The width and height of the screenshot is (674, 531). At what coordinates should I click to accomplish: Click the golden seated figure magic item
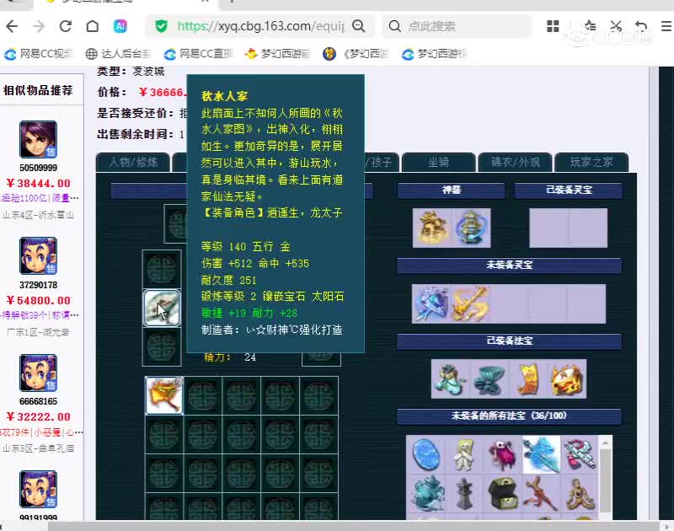(579, 494)
